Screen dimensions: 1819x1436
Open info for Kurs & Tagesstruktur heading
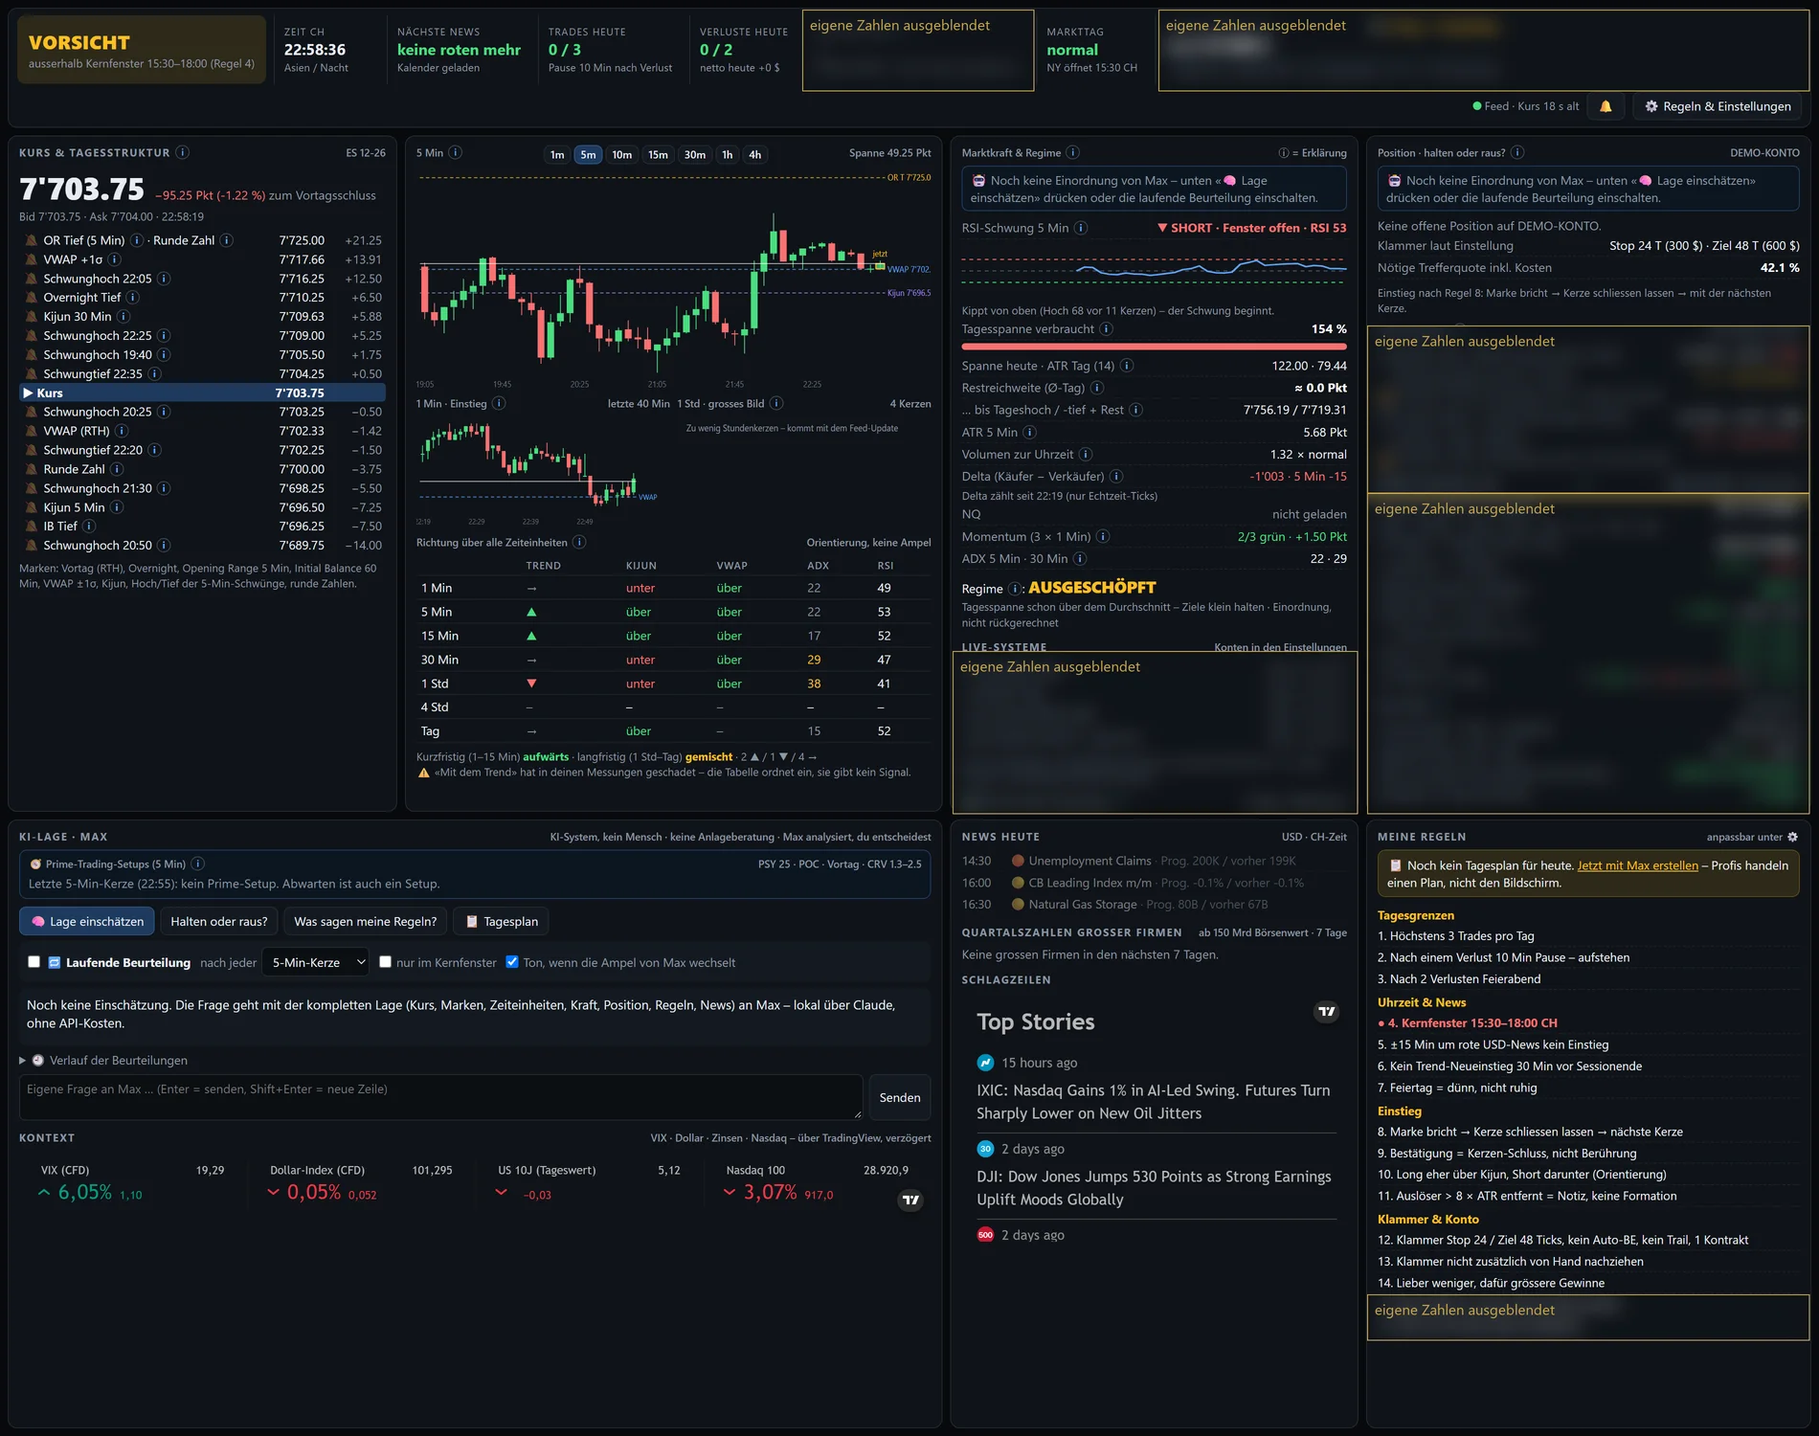[183, 152]
